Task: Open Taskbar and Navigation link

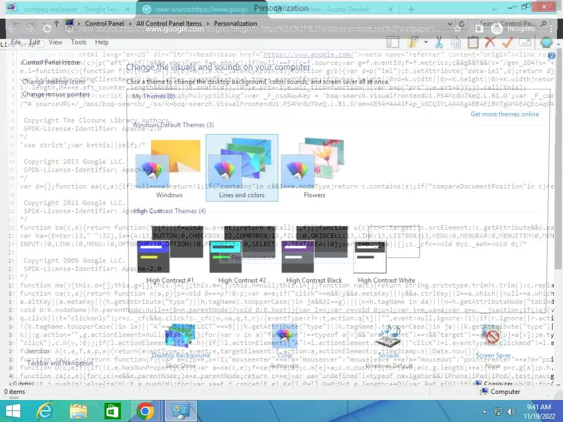Action: click(60, 363)
